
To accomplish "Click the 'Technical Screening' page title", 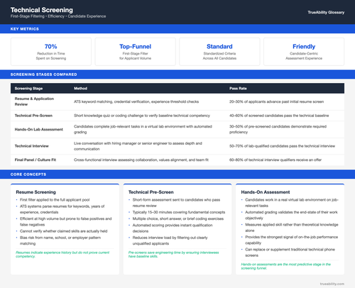I will click(x=42, y=10).
